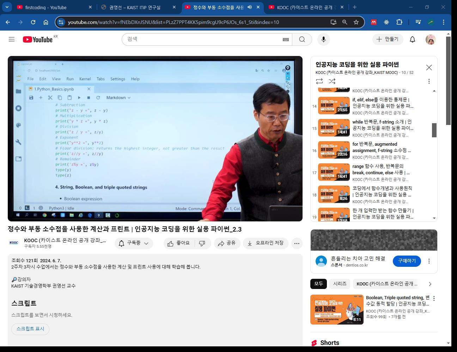Open the KOOC channel avatar
The image size is (457, 352).
[x=14, y=243]
